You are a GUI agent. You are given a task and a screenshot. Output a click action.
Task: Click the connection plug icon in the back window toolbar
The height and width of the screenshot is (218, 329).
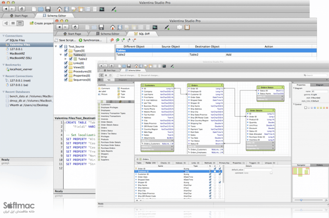114,9
